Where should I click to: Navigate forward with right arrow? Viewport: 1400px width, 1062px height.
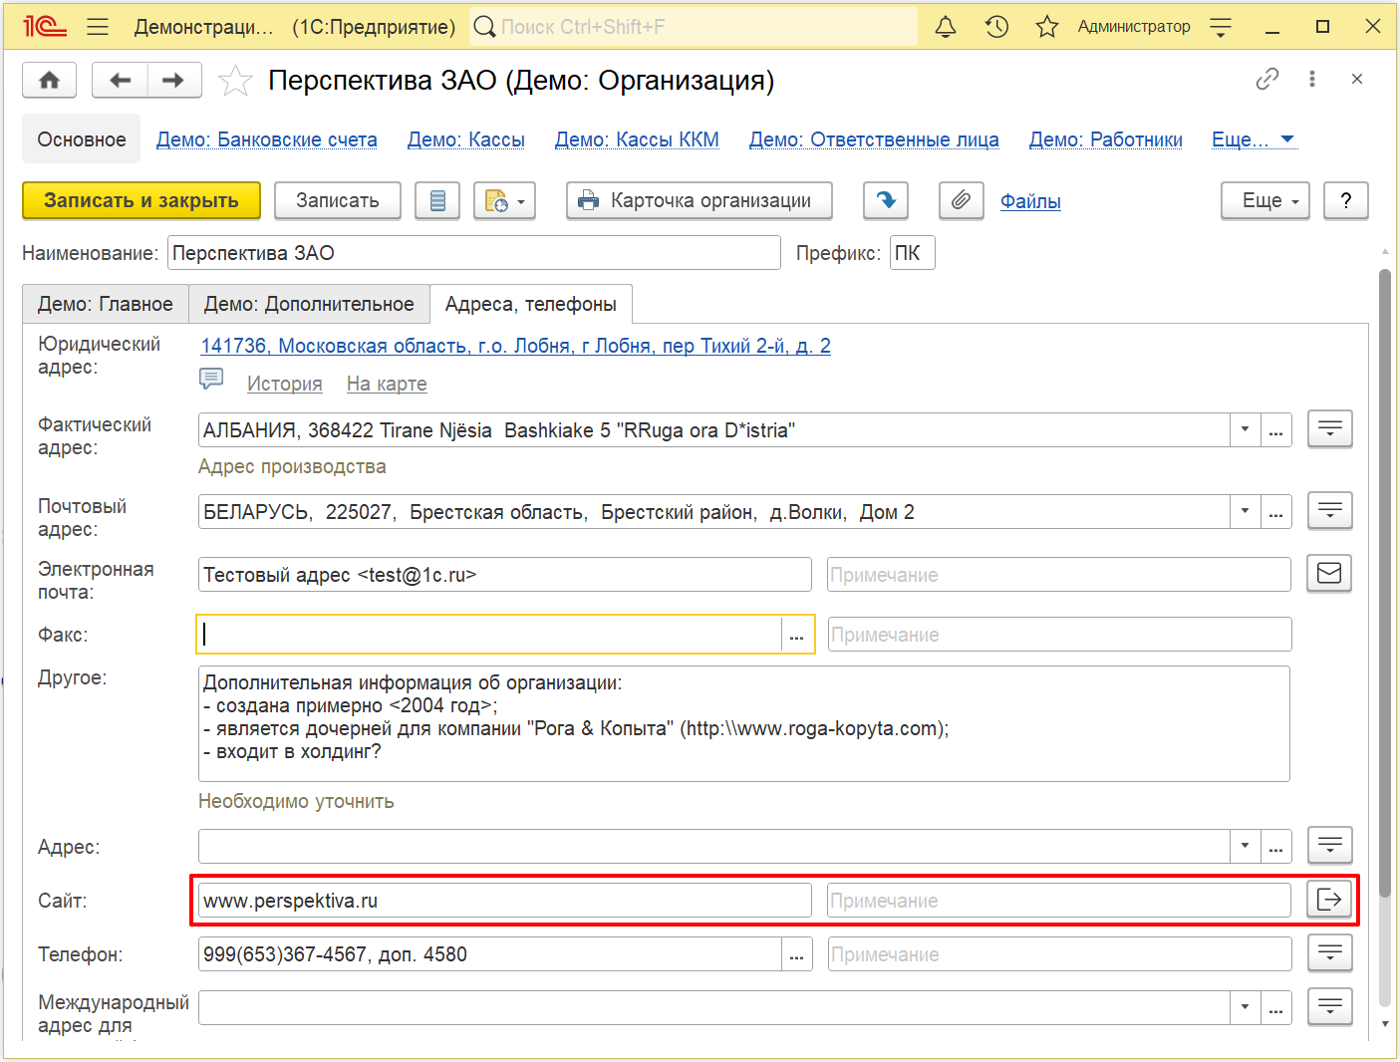174,80
